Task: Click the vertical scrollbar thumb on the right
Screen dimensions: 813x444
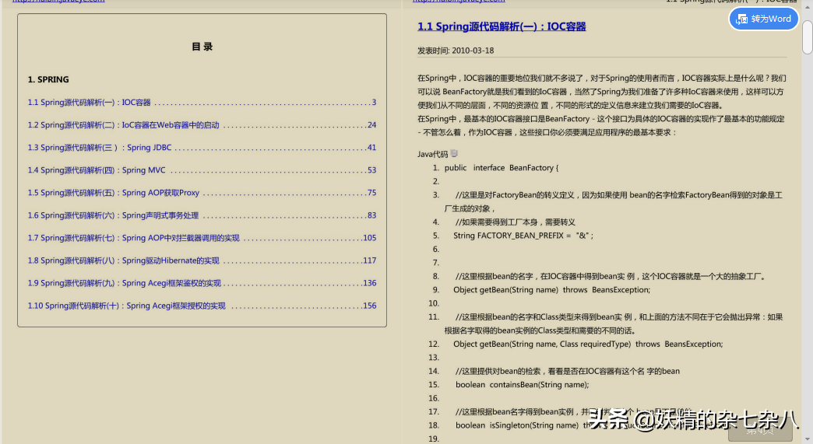Action: click(808, 37)
